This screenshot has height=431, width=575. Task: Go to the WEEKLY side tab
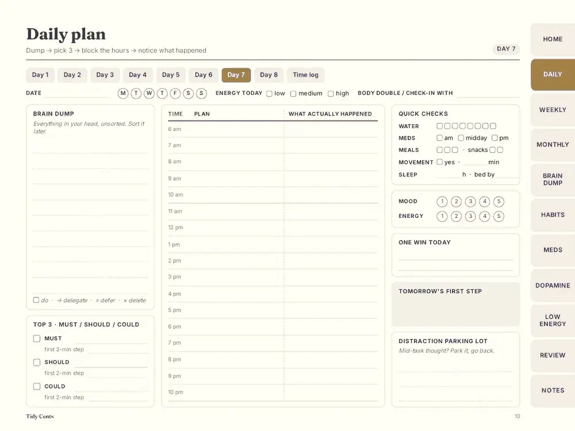553,110
